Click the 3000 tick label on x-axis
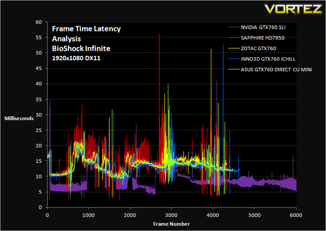326x231 pixels. coord(172,215)
